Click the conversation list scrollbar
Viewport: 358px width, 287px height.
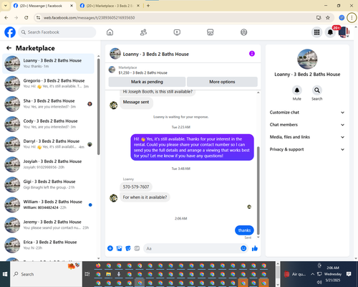coord(99,106)
